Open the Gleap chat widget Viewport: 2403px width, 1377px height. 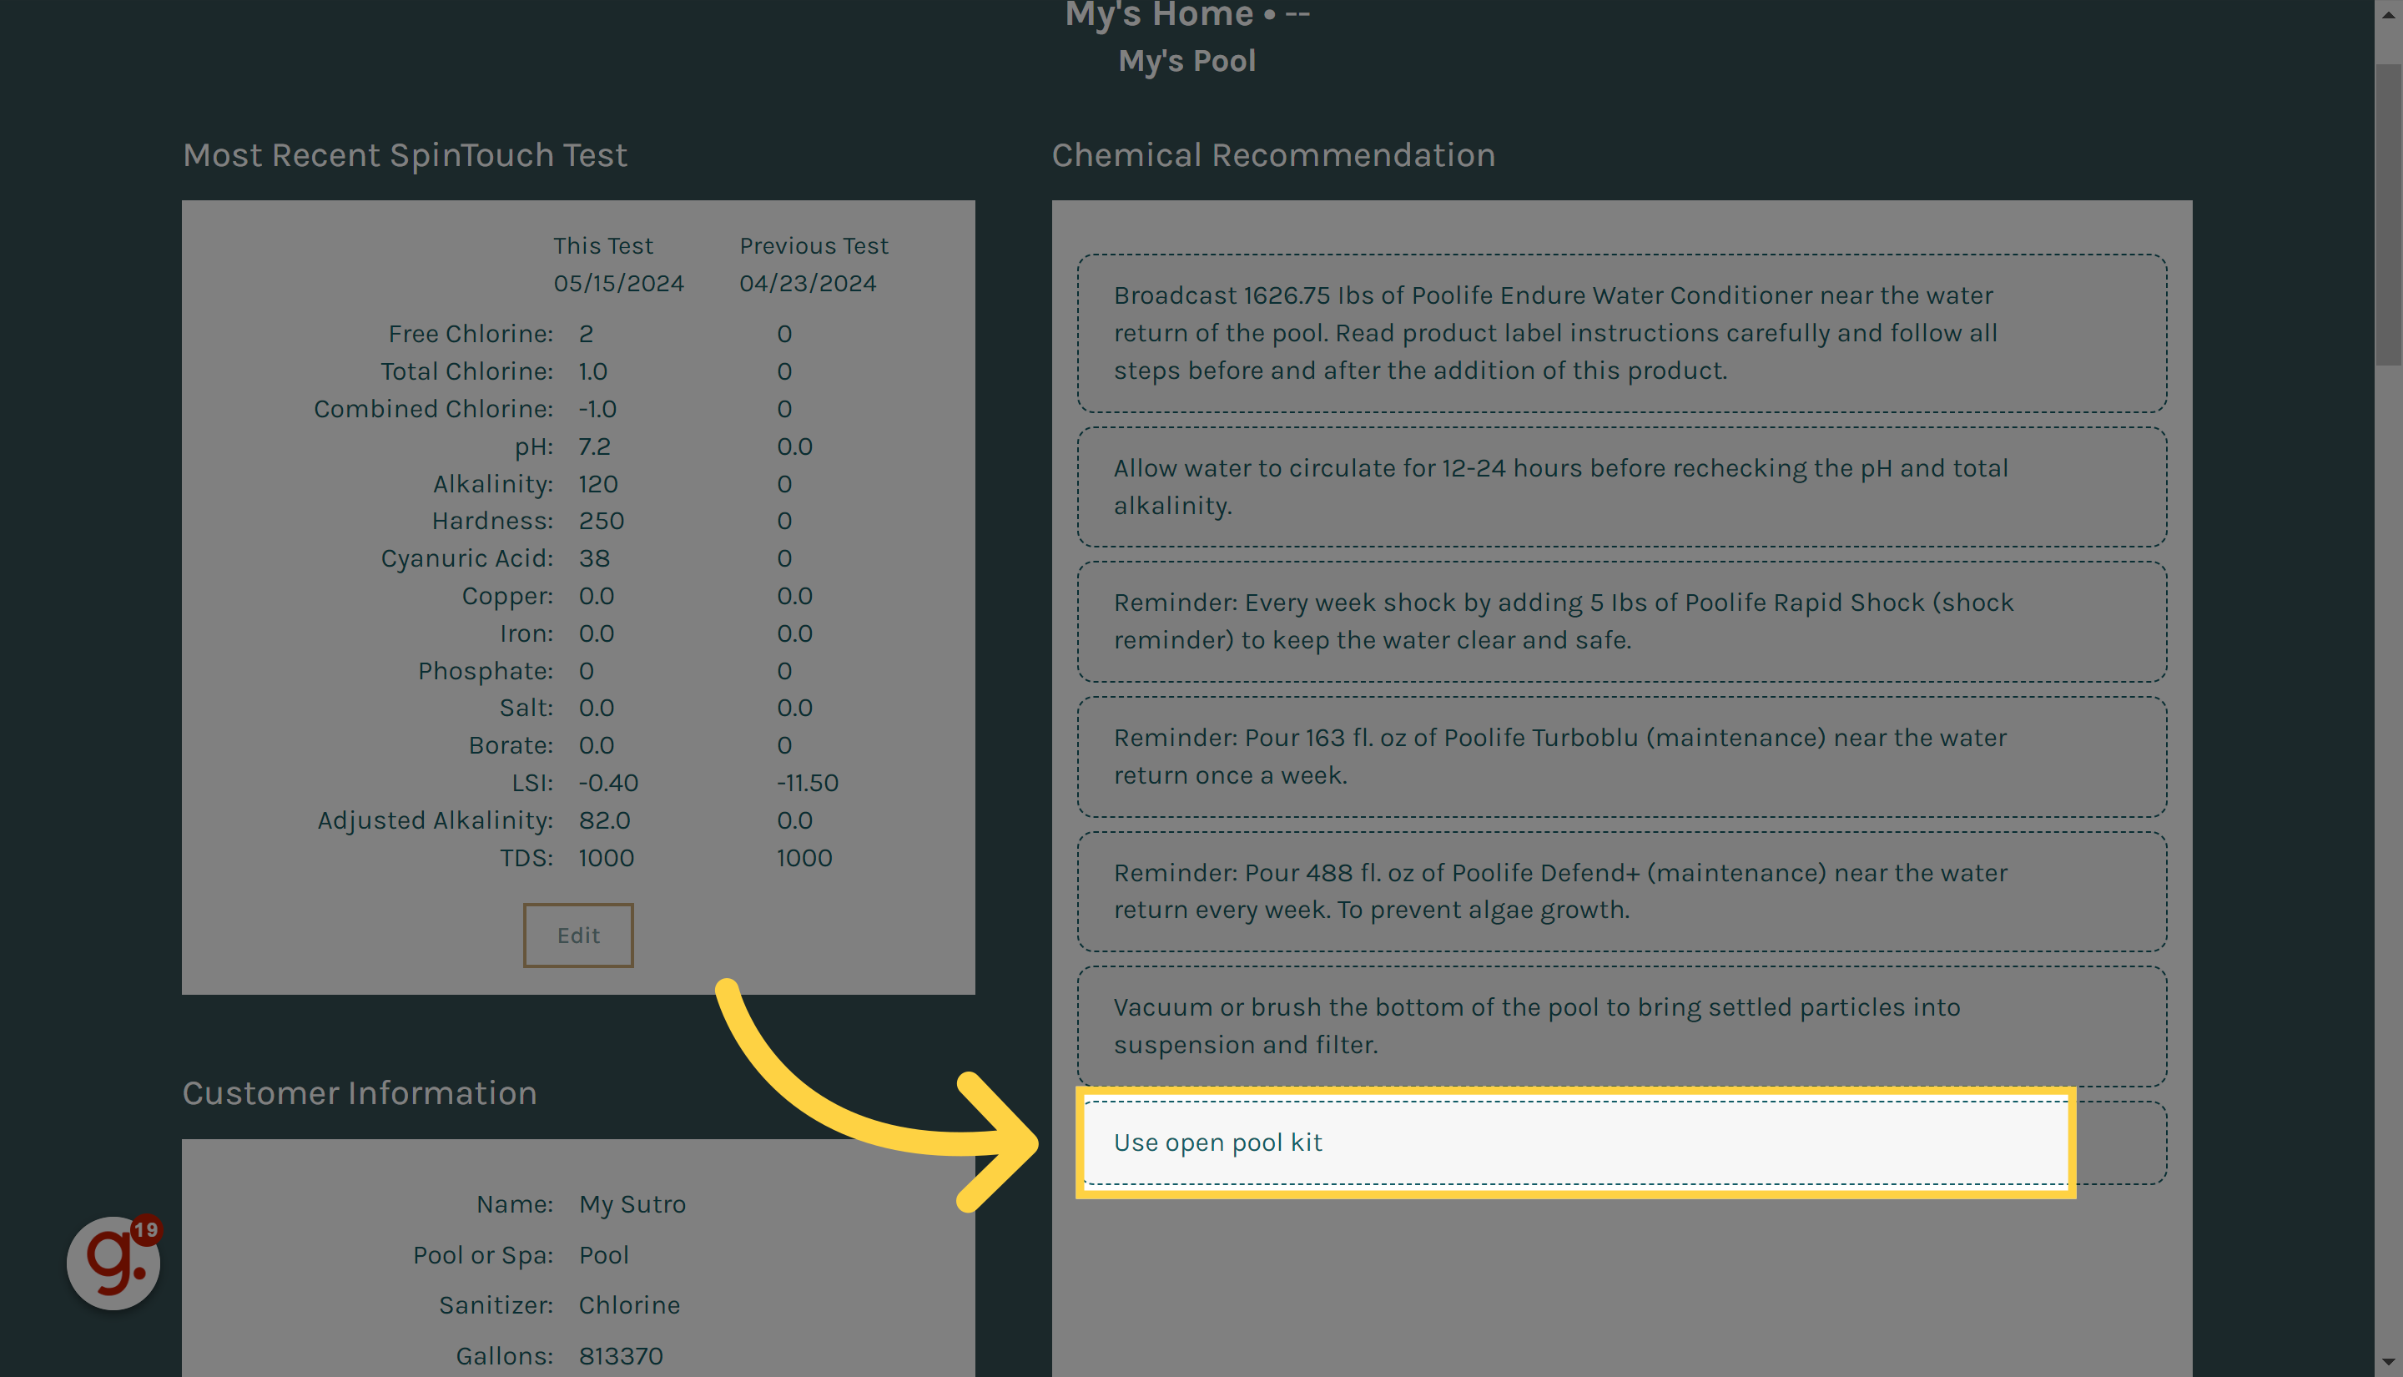click(112, 1263)
